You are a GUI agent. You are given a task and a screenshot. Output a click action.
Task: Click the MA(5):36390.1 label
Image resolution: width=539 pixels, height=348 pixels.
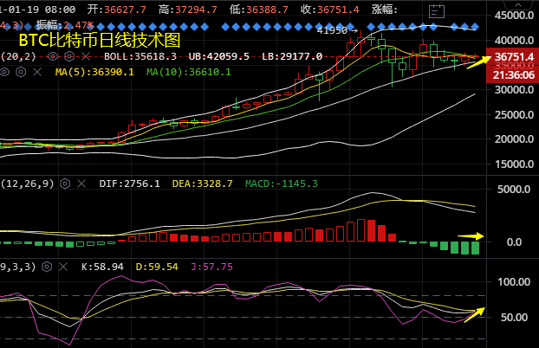coord(94,72)
